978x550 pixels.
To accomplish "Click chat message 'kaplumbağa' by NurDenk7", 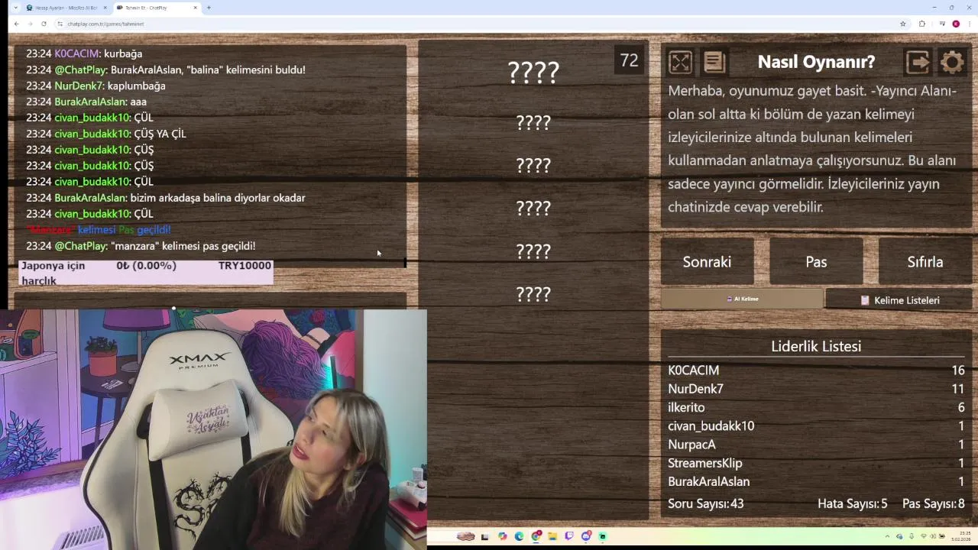I will pyautogui.click(x=96, y=86).
